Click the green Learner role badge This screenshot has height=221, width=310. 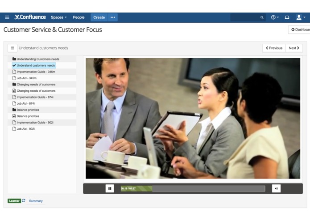pos(14,201)
